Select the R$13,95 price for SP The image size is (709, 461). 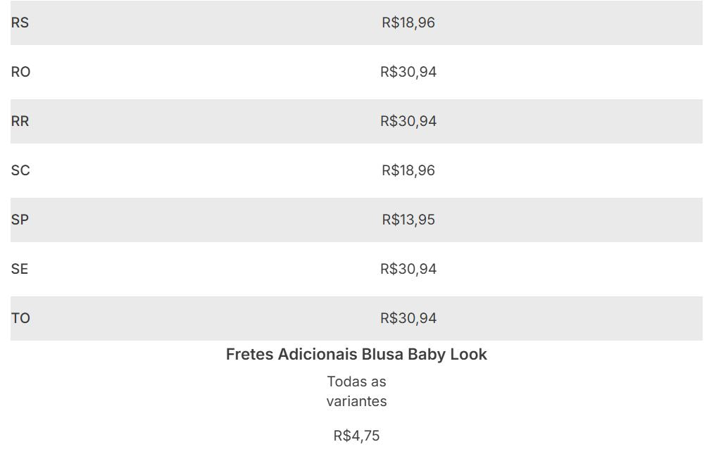pos(408,220)
